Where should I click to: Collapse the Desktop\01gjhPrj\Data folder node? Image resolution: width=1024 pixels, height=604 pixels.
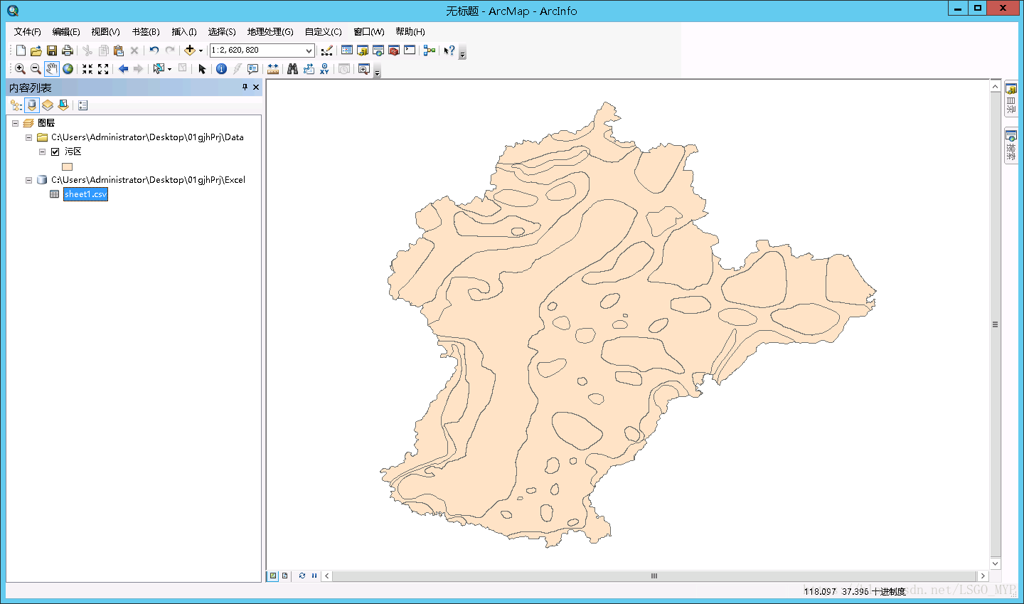click(x=28, y=137)
